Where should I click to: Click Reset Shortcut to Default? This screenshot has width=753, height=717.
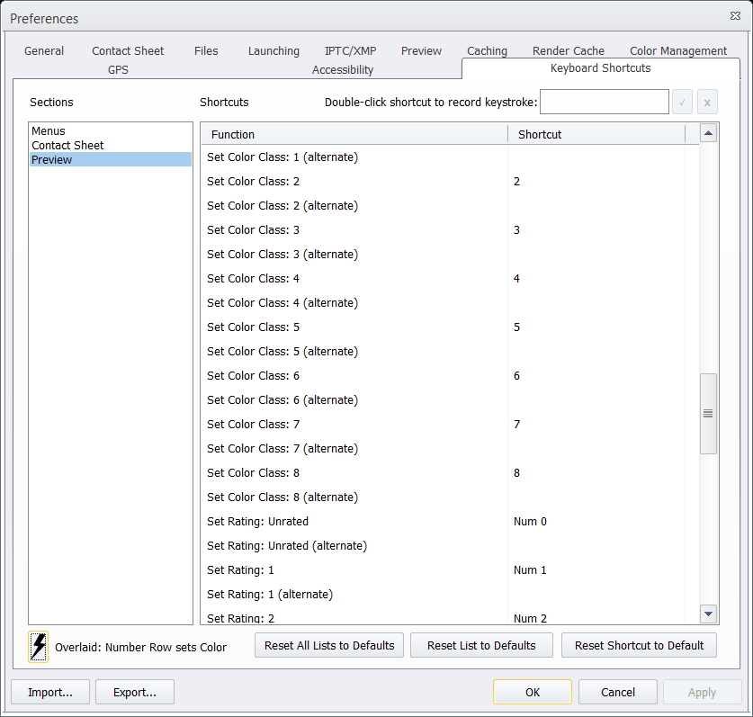pyautogui.click(x=639, y=645)
